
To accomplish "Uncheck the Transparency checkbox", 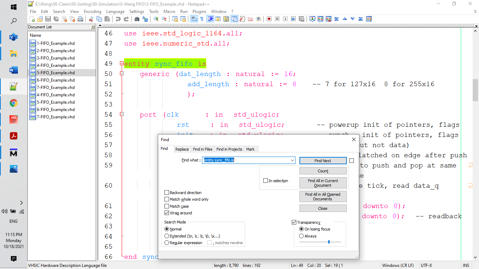I will tap(294, 222).
